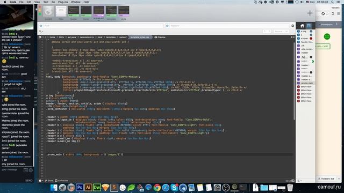
Task: Open Illustrator from the Dock
Action: pos(88,188)
